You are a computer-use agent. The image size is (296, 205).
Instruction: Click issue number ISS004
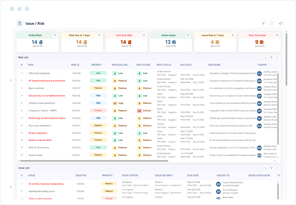[x=80, y=184]
